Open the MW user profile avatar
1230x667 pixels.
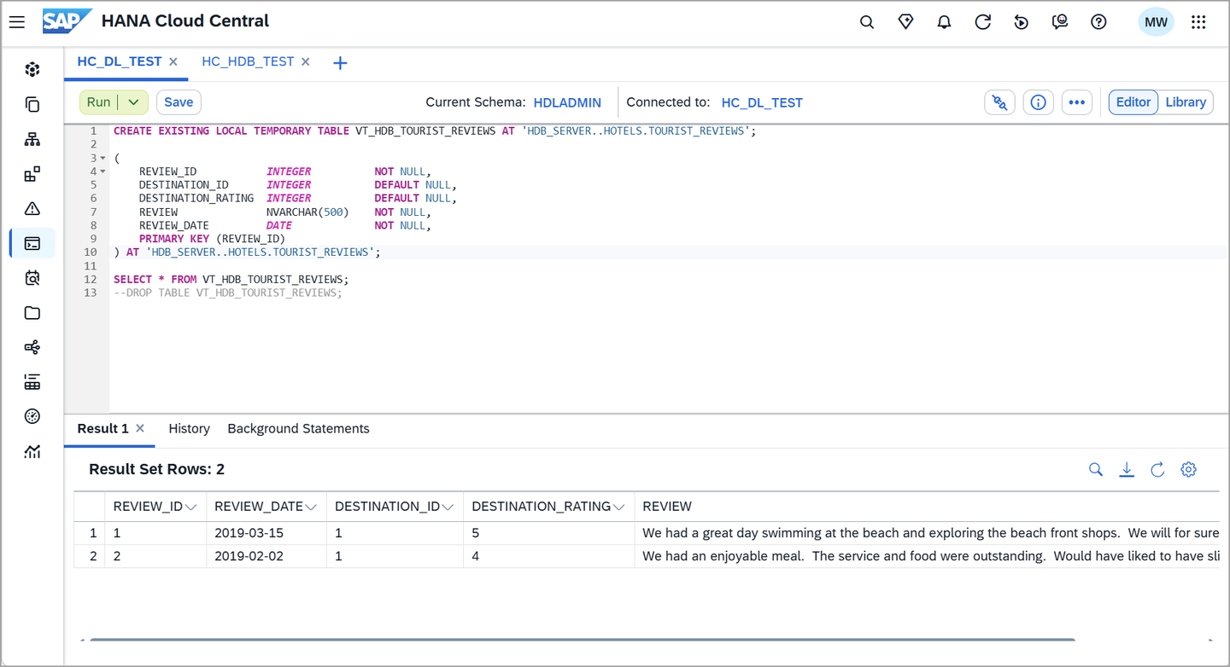pyautogui.click(x=1156, y=22)
